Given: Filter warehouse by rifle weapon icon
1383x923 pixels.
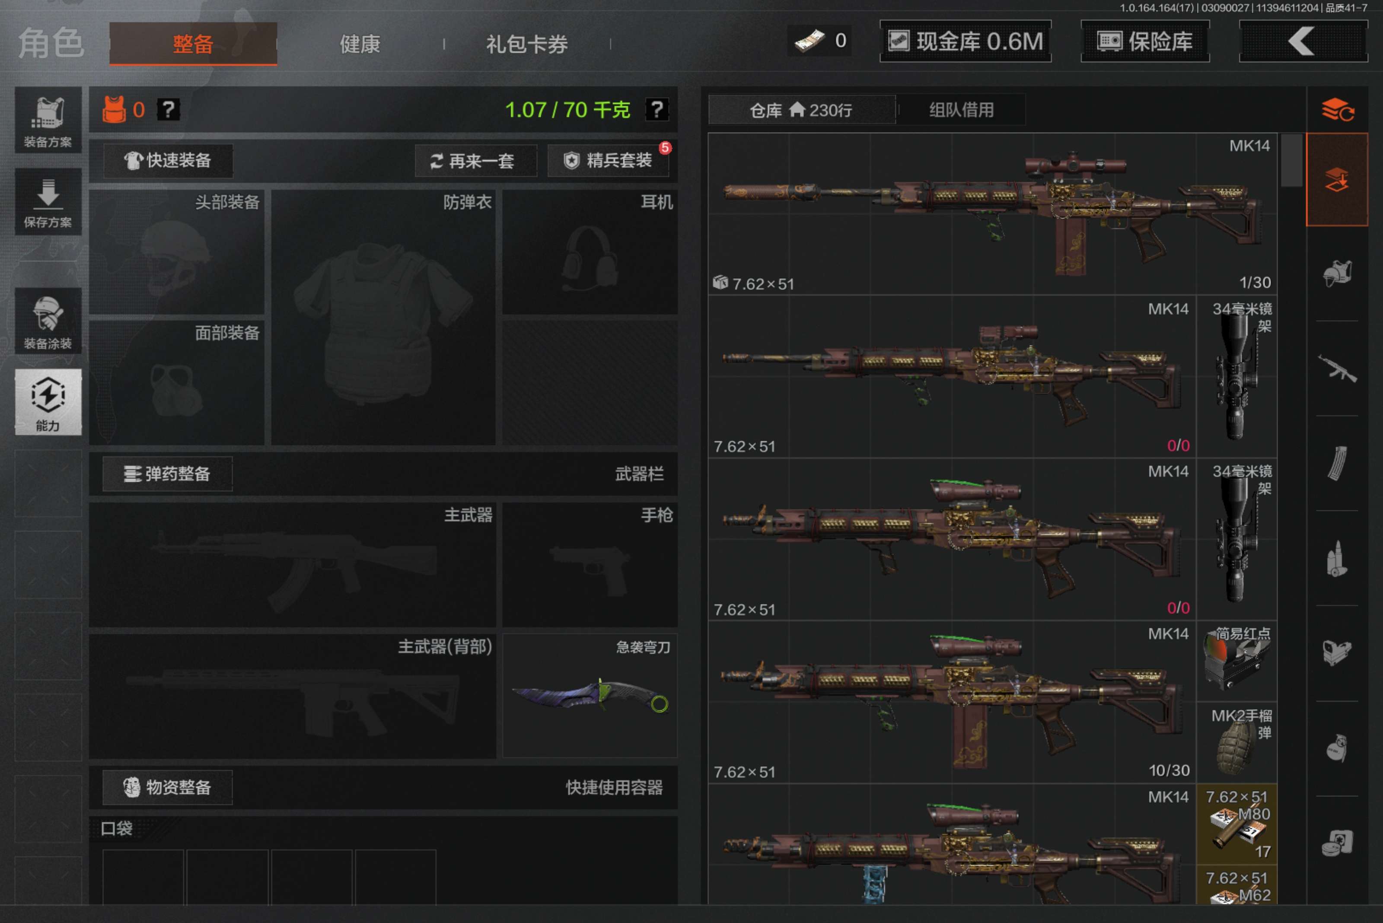Looking at the screenshot, I should pos(1336,369).
